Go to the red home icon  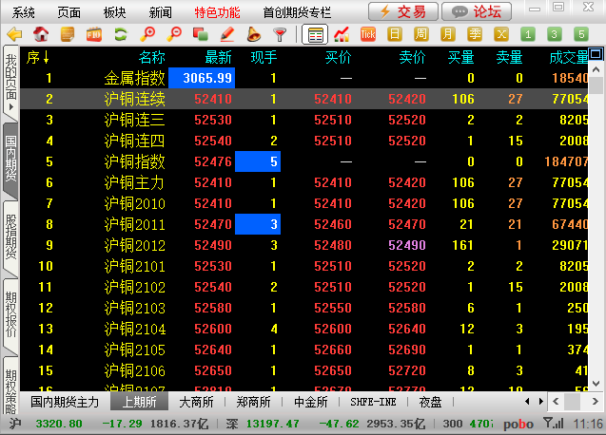click(41, 35)
